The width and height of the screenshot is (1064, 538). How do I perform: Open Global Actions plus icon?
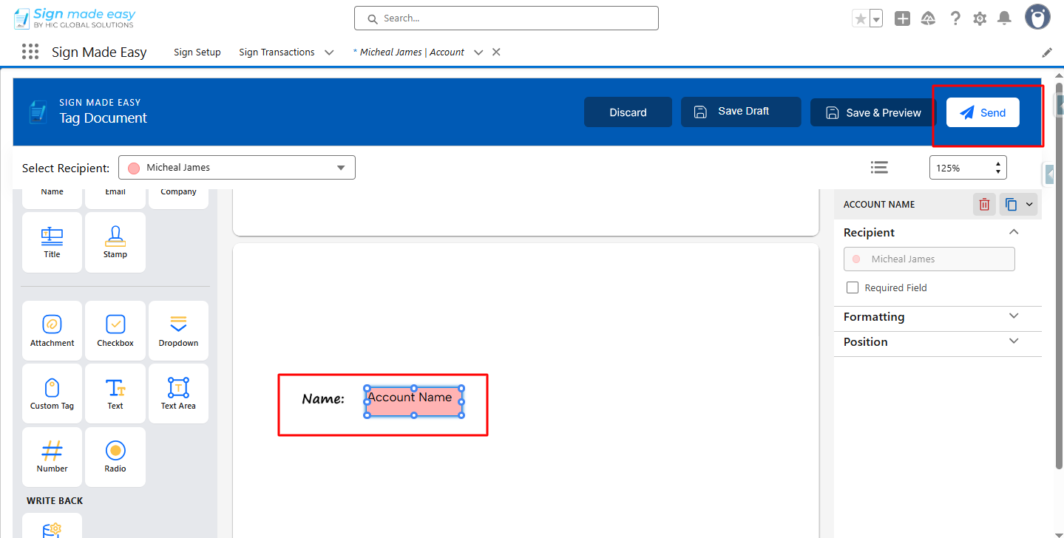pyautogui.click(x=902, y=18)
